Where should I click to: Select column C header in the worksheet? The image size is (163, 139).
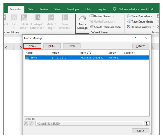[x=6, y=47]
